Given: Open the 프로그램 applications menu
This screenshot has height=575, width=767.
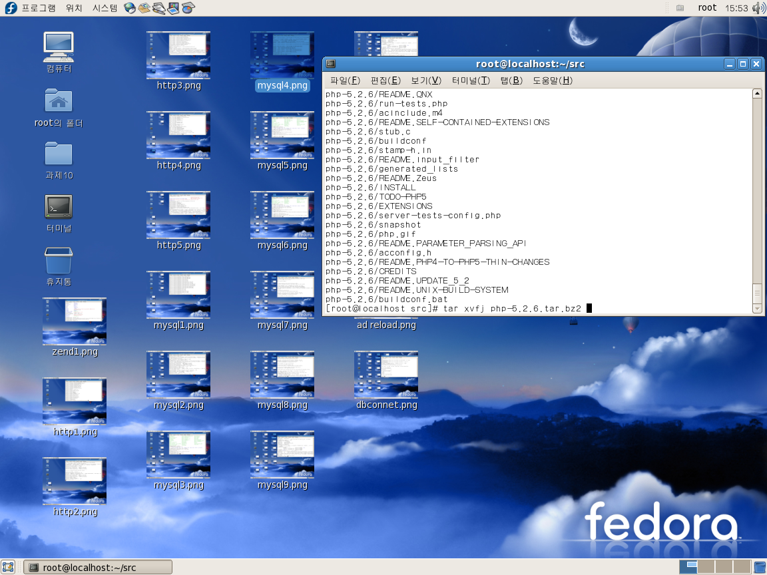Looking at the screenshot, I should [x=39, y=8].
